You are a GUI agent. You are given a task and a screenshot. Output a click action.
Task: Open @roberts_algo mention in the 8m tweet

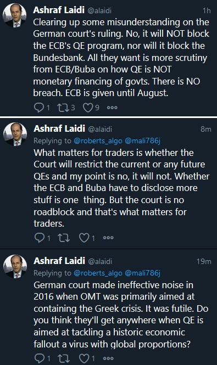point(98,141)
